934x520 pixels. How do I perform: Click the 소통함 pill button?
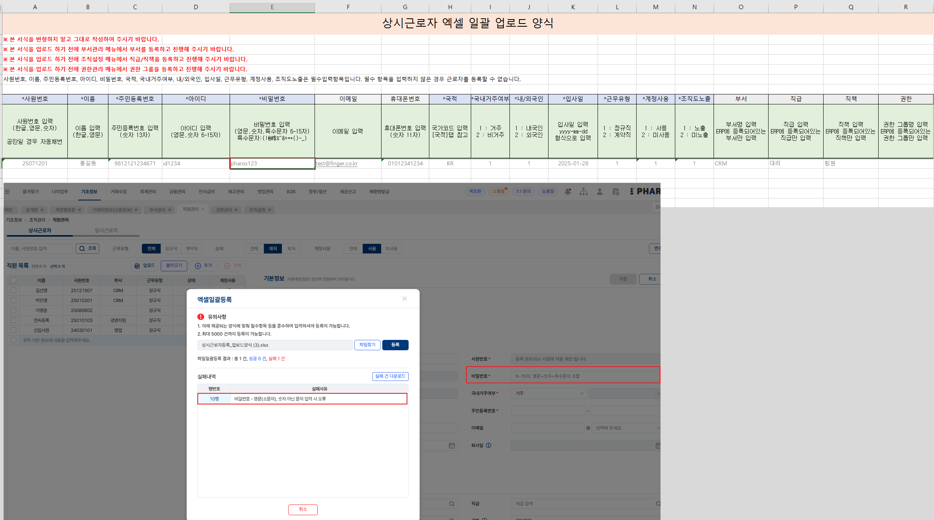(498, 192)
